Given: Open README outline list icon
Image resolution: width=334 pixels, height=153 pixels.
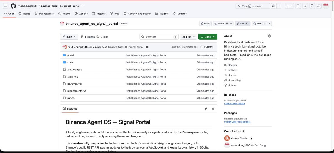Looking at the screenshot, I should tap(213, 109).
